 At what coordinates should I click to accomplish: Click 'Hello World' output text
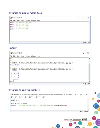tap(14, 65)
